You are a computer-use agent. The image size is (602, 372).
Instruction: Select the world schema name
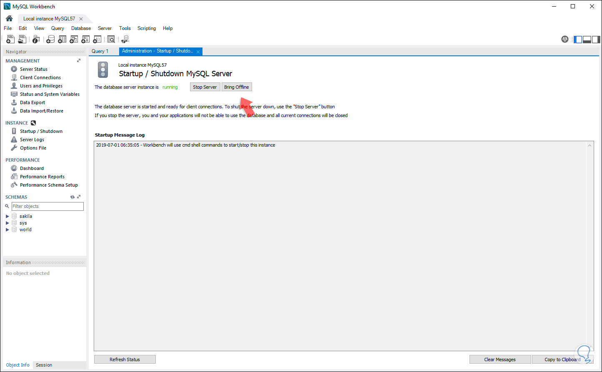pyautogui.click(x=25, y=230)
